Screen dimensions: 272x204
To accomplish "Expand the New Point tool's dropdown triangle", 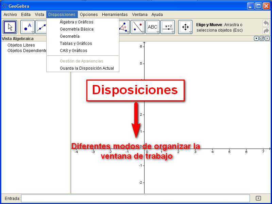I will coord(33,32).
